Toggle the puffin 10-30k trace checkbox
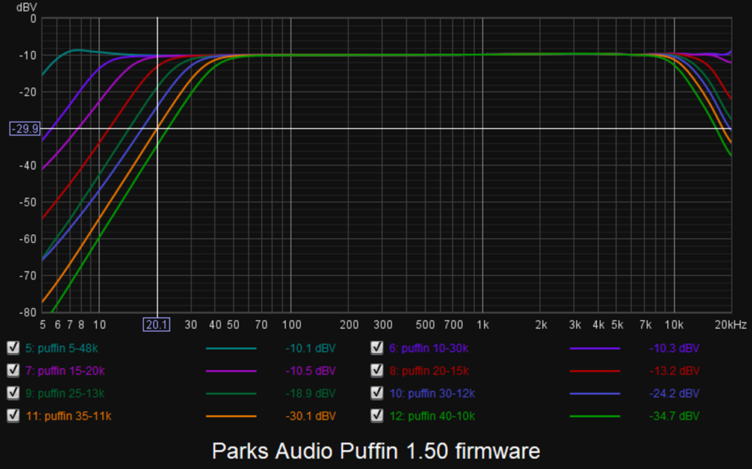 coord(377,348)
